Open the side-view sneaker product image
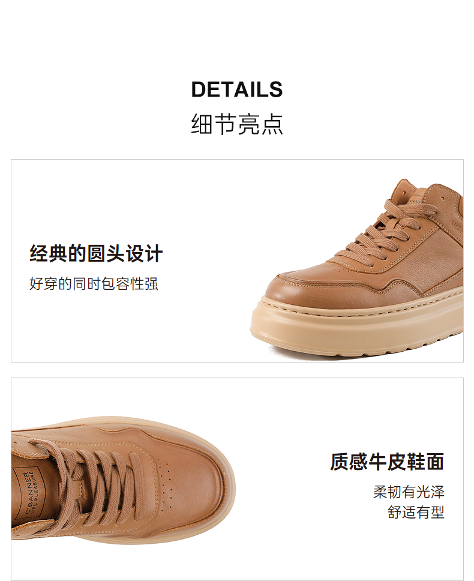The height and width of the screenshot is (581, 474). click(356, 268)
